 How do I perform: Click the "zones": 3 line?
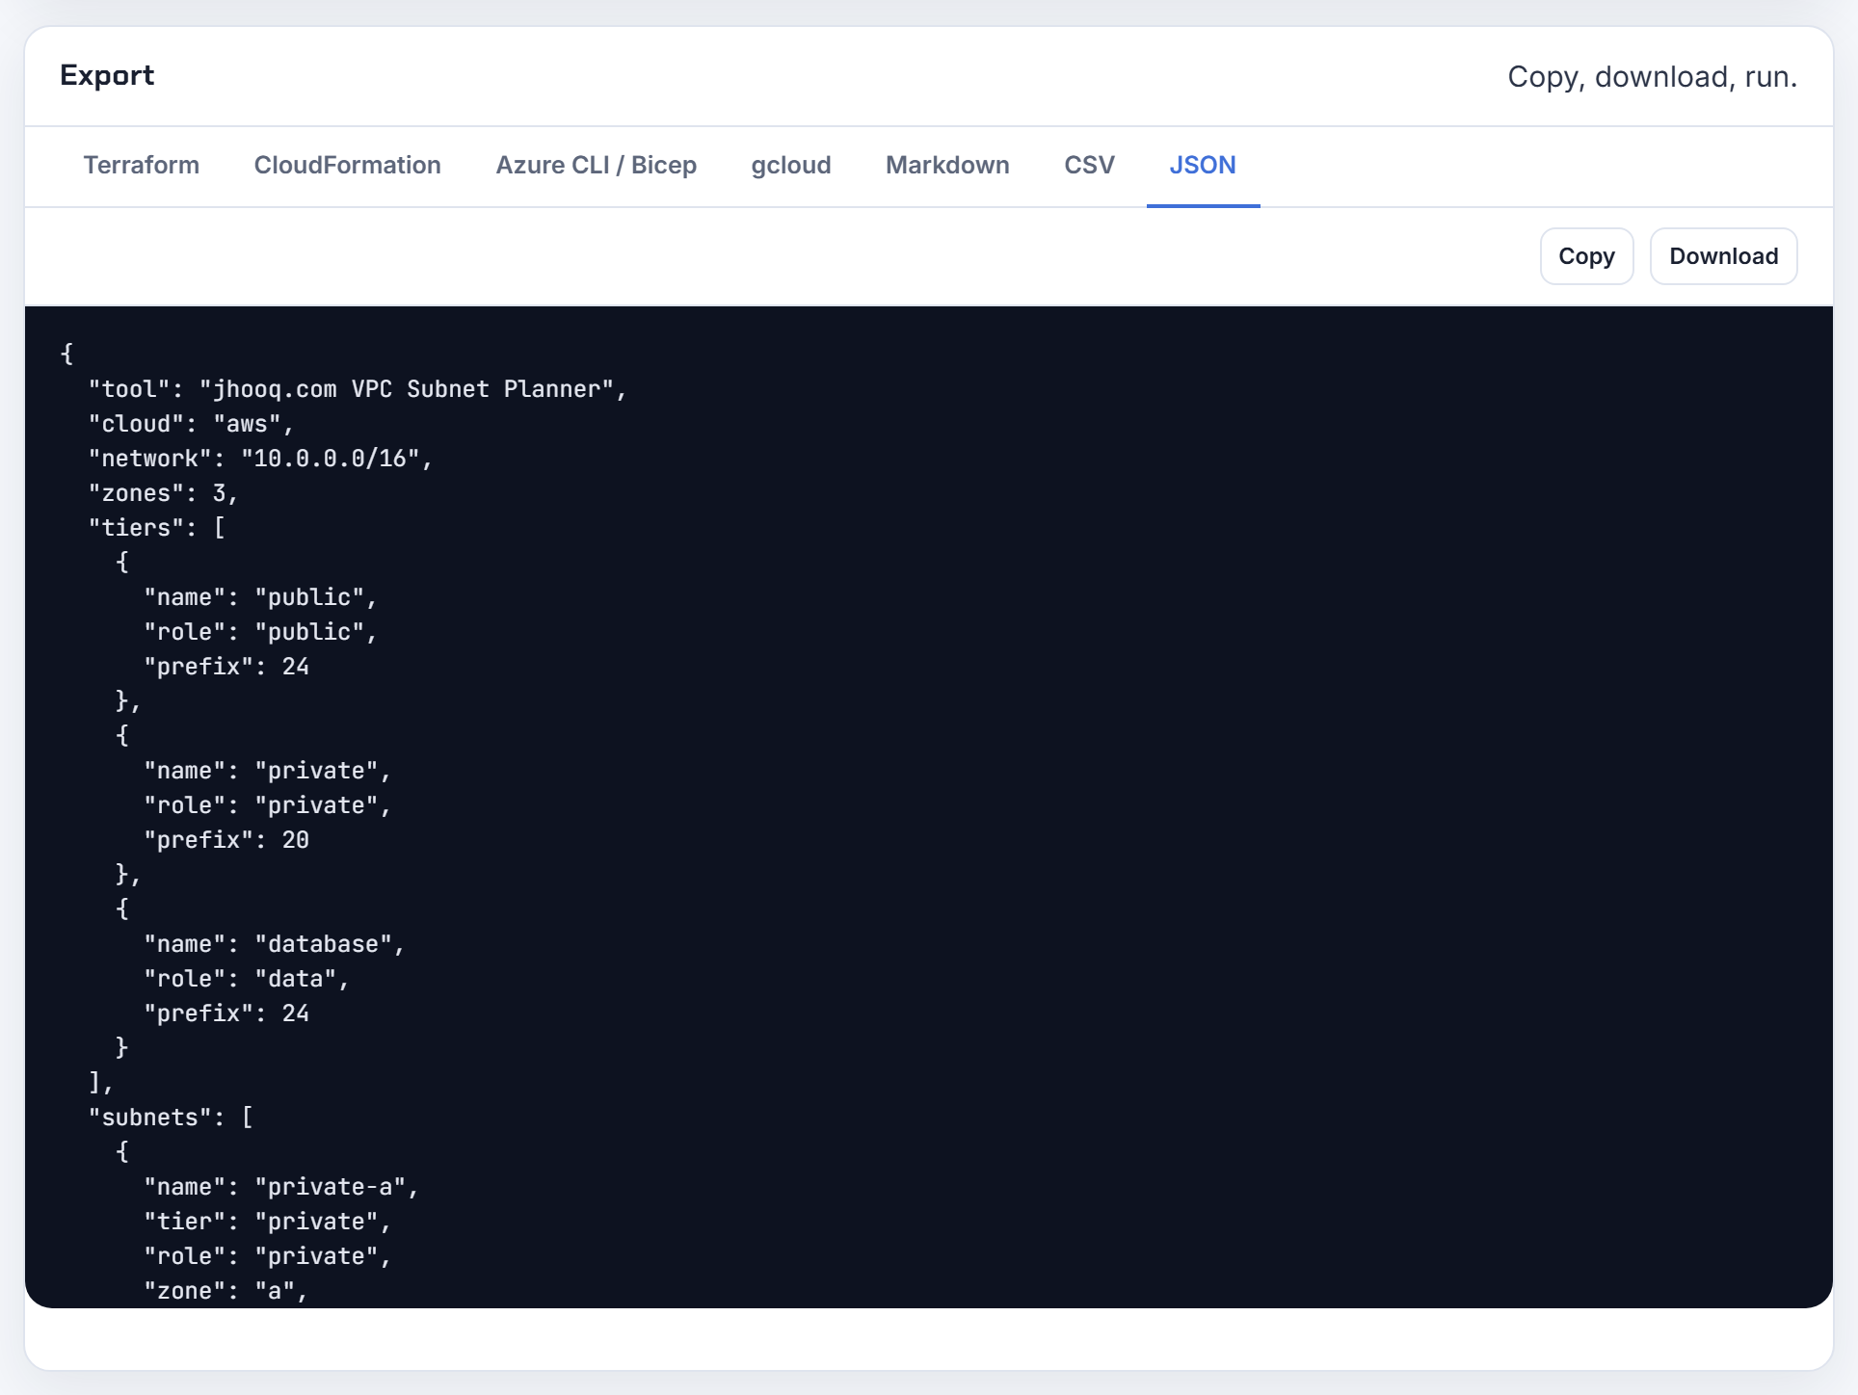pyautogui.click(x=163, y=493)
